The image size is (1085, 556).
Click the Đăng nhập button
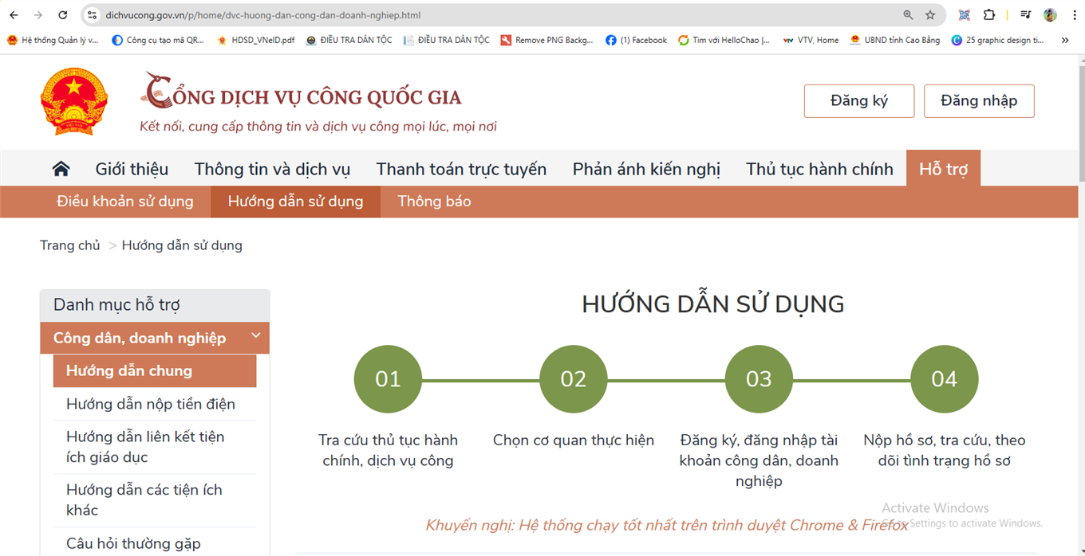979,101
